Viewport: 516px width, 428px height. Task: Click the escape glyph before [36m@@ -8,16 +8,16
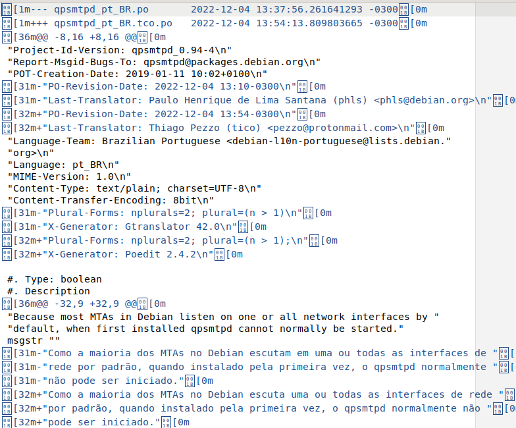pyautogui.click(x=7, y=38)
